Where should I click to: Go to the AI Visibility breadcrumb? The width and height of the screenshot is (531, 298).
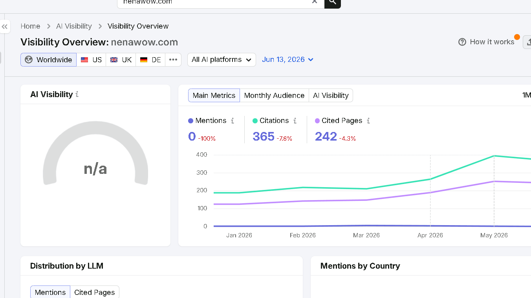[74, 26]
